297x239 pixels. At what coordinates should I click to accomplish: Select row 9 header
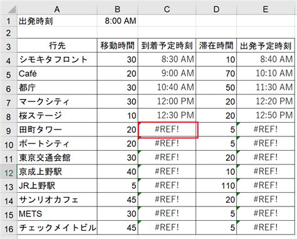(9, 130)
